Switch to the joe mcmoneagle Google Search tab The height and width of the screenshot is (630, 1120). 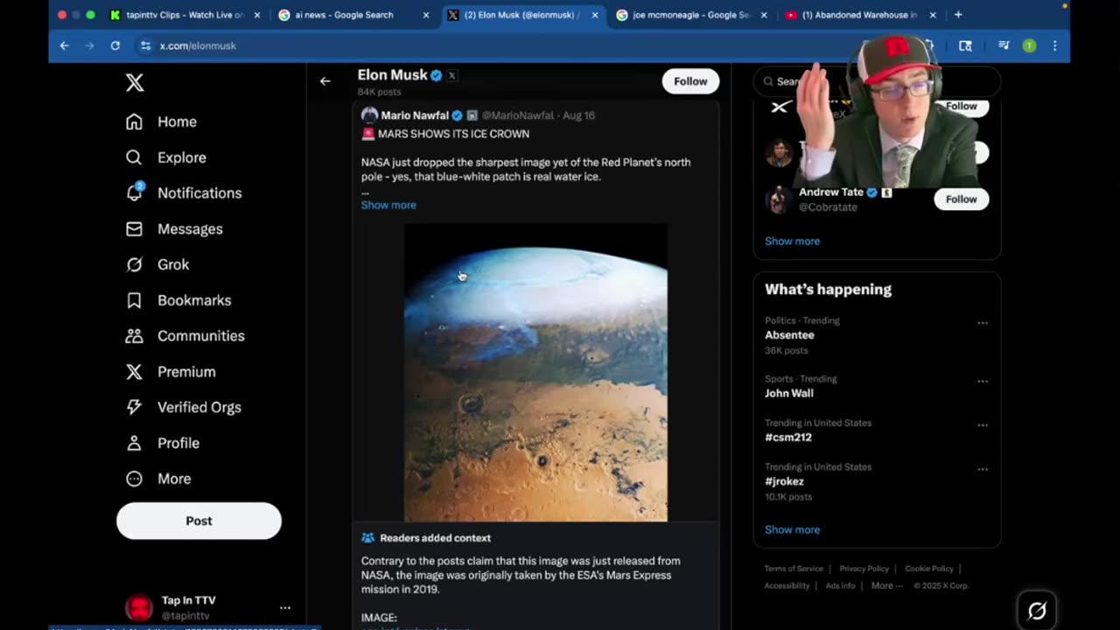[690, 15]
